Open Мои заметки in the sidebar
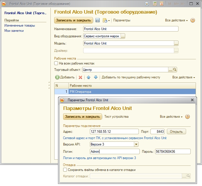Screen dimensions: 202x186 click(x=14, y=31)
